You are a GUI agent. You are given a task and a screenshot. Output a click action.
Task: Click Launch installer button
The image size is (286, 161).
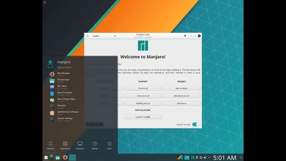point(143,117)
